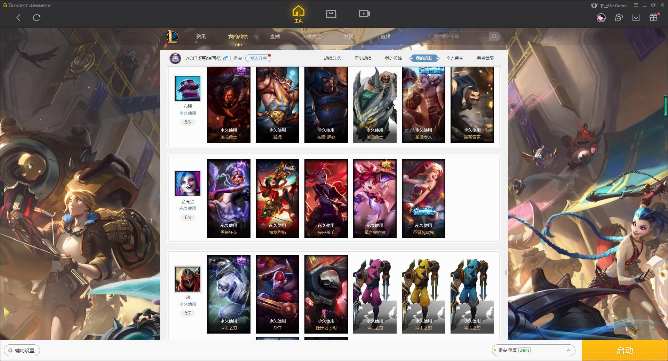
Task: Open the 黑帮狂花 Jinx skin thumbnail
Action: [229, 199]
